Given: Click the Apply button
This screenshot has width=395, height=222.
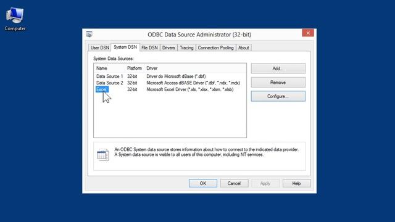Looking at the screenshot, I should point(265,184).
